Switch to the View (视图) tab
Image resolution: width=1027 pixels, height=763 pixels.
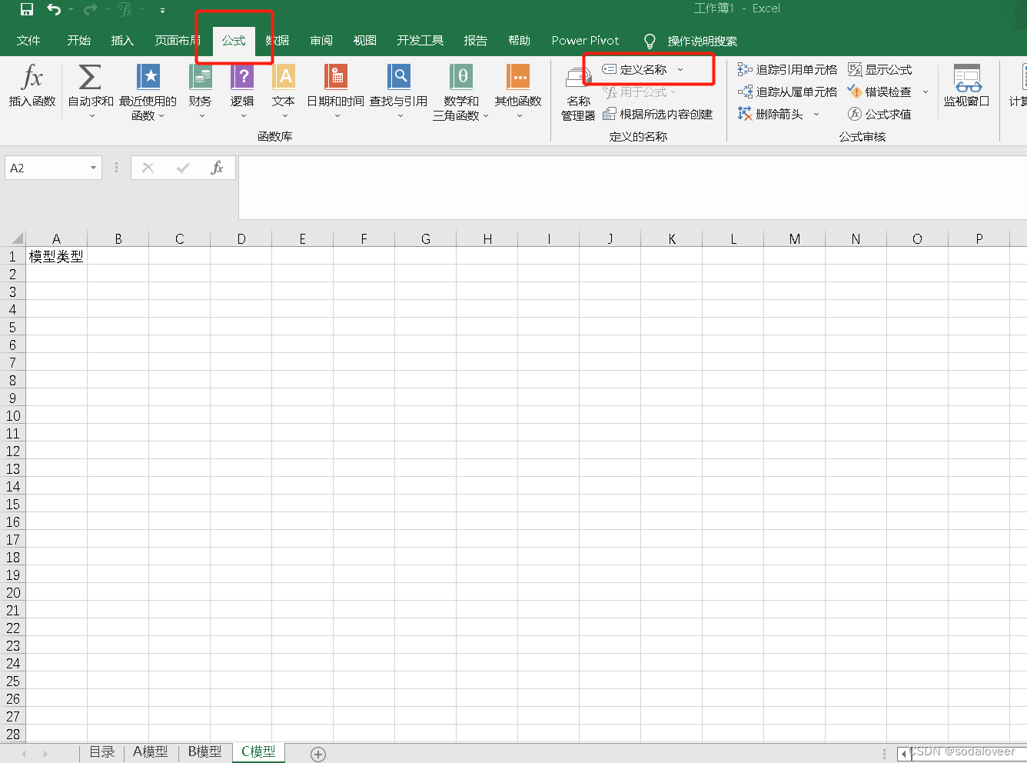(x=365, y=41)
